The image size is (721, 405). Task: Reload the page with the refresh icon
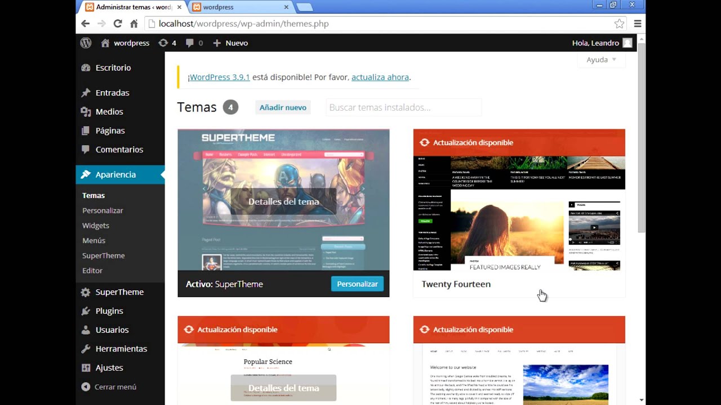coord(118,24)
